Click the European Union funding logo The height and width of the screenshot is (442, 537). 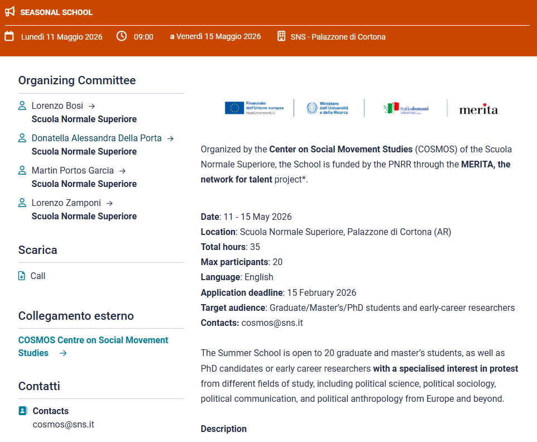(x=254, y=108)
